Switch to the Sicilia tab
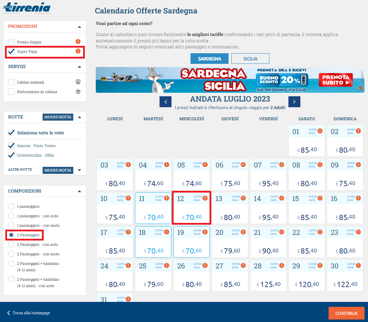The image size is (368, 322). 250,59
